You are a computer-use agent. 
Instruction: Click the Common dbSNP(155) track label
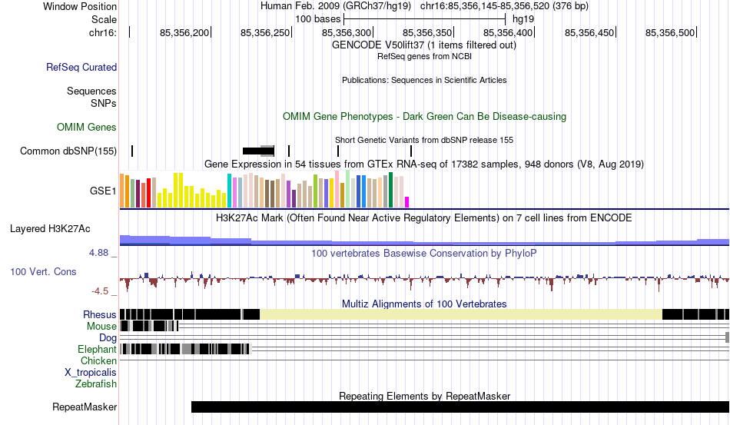(68, 151)
